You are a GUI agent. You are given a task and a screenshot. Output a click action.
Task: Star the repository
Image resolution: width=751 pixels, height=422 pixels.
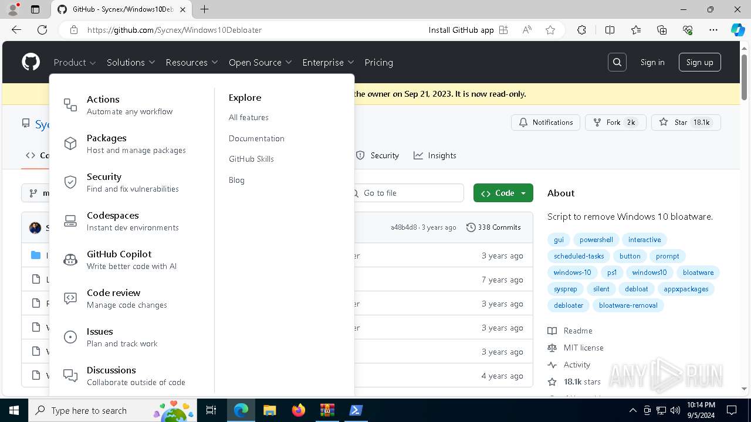686,122
